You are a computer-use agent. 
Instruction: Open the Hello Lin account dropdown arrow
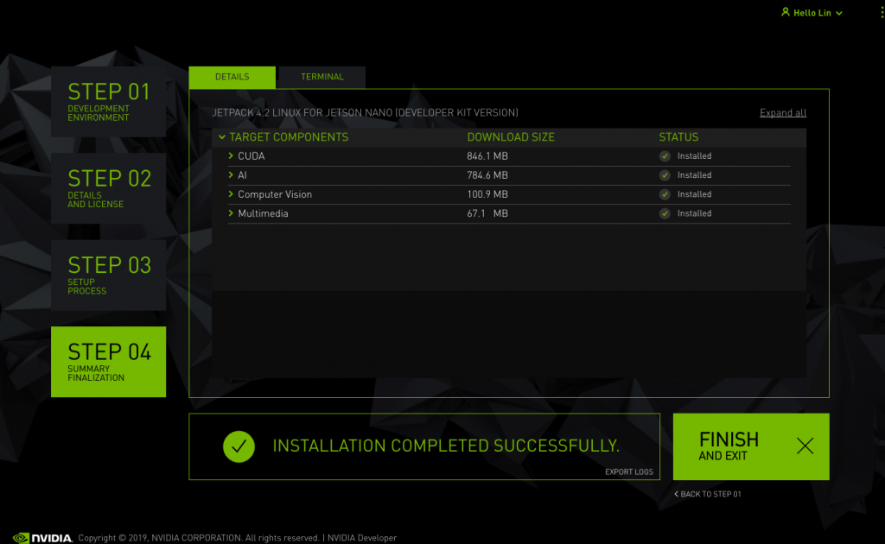coord(839,13)
